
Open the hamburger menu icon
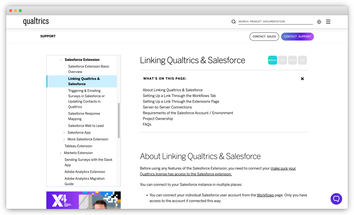click(x=328, y=22)
